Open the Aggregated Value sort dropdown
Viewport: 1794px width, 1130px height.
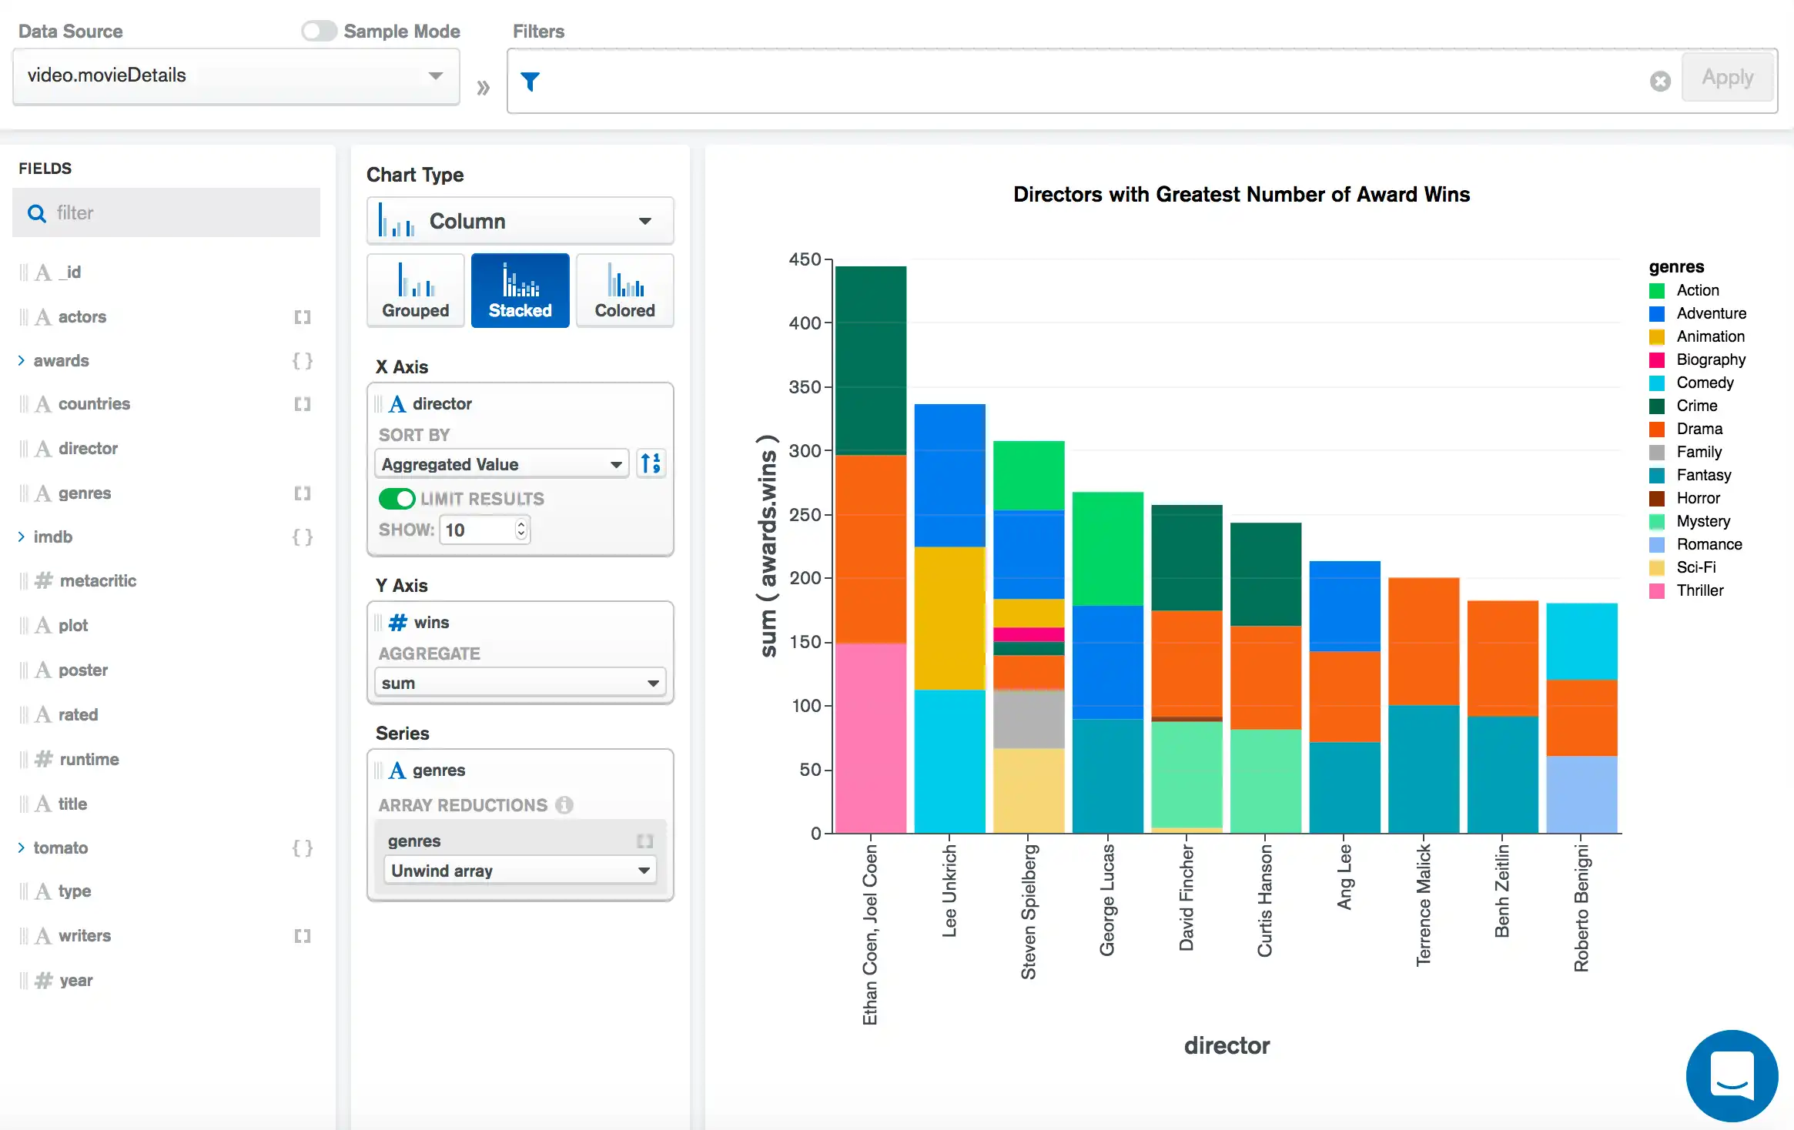coord(501,464)
